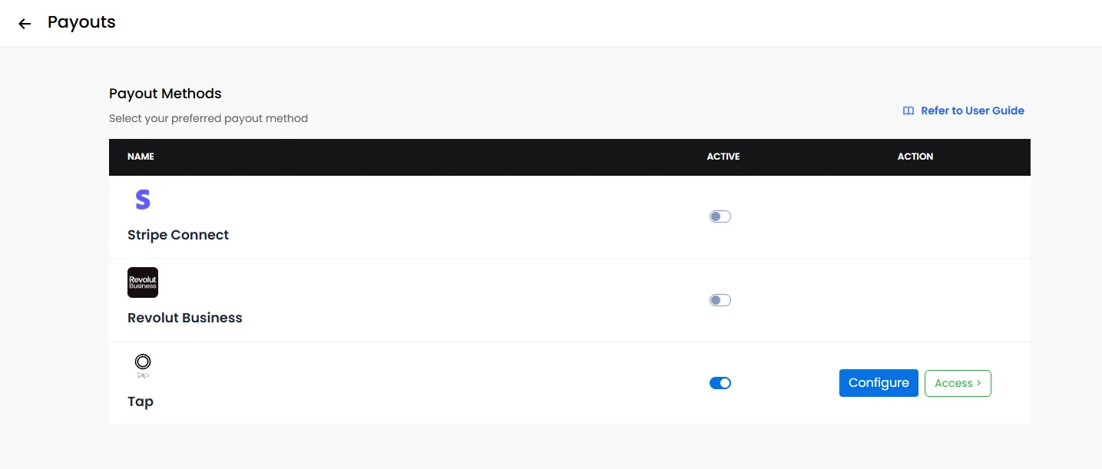Open the Access button for Tap
The height and width of the screenshot is (469, 1102).
[958, 383]
